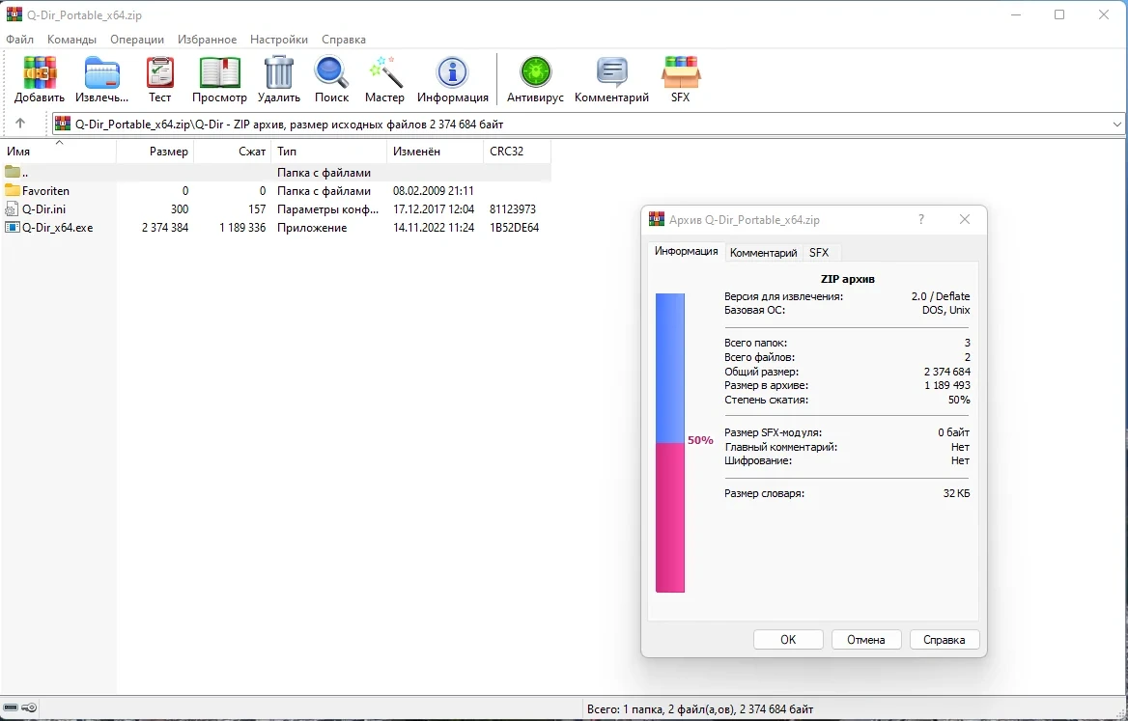Click the size value 2 374 384
Image resolution: width=1128 pixels, height=721 pixels.
(165, 227)
